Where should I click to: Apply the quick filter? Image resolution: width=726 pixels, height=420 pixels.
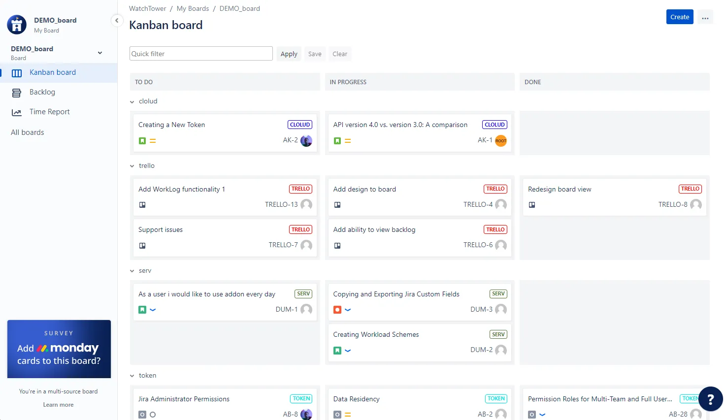coord(289,54)
